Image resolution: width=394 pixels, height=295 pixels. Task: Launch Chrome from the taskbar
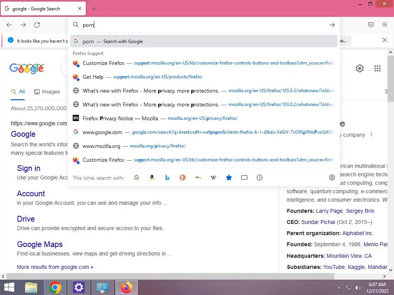55,287
